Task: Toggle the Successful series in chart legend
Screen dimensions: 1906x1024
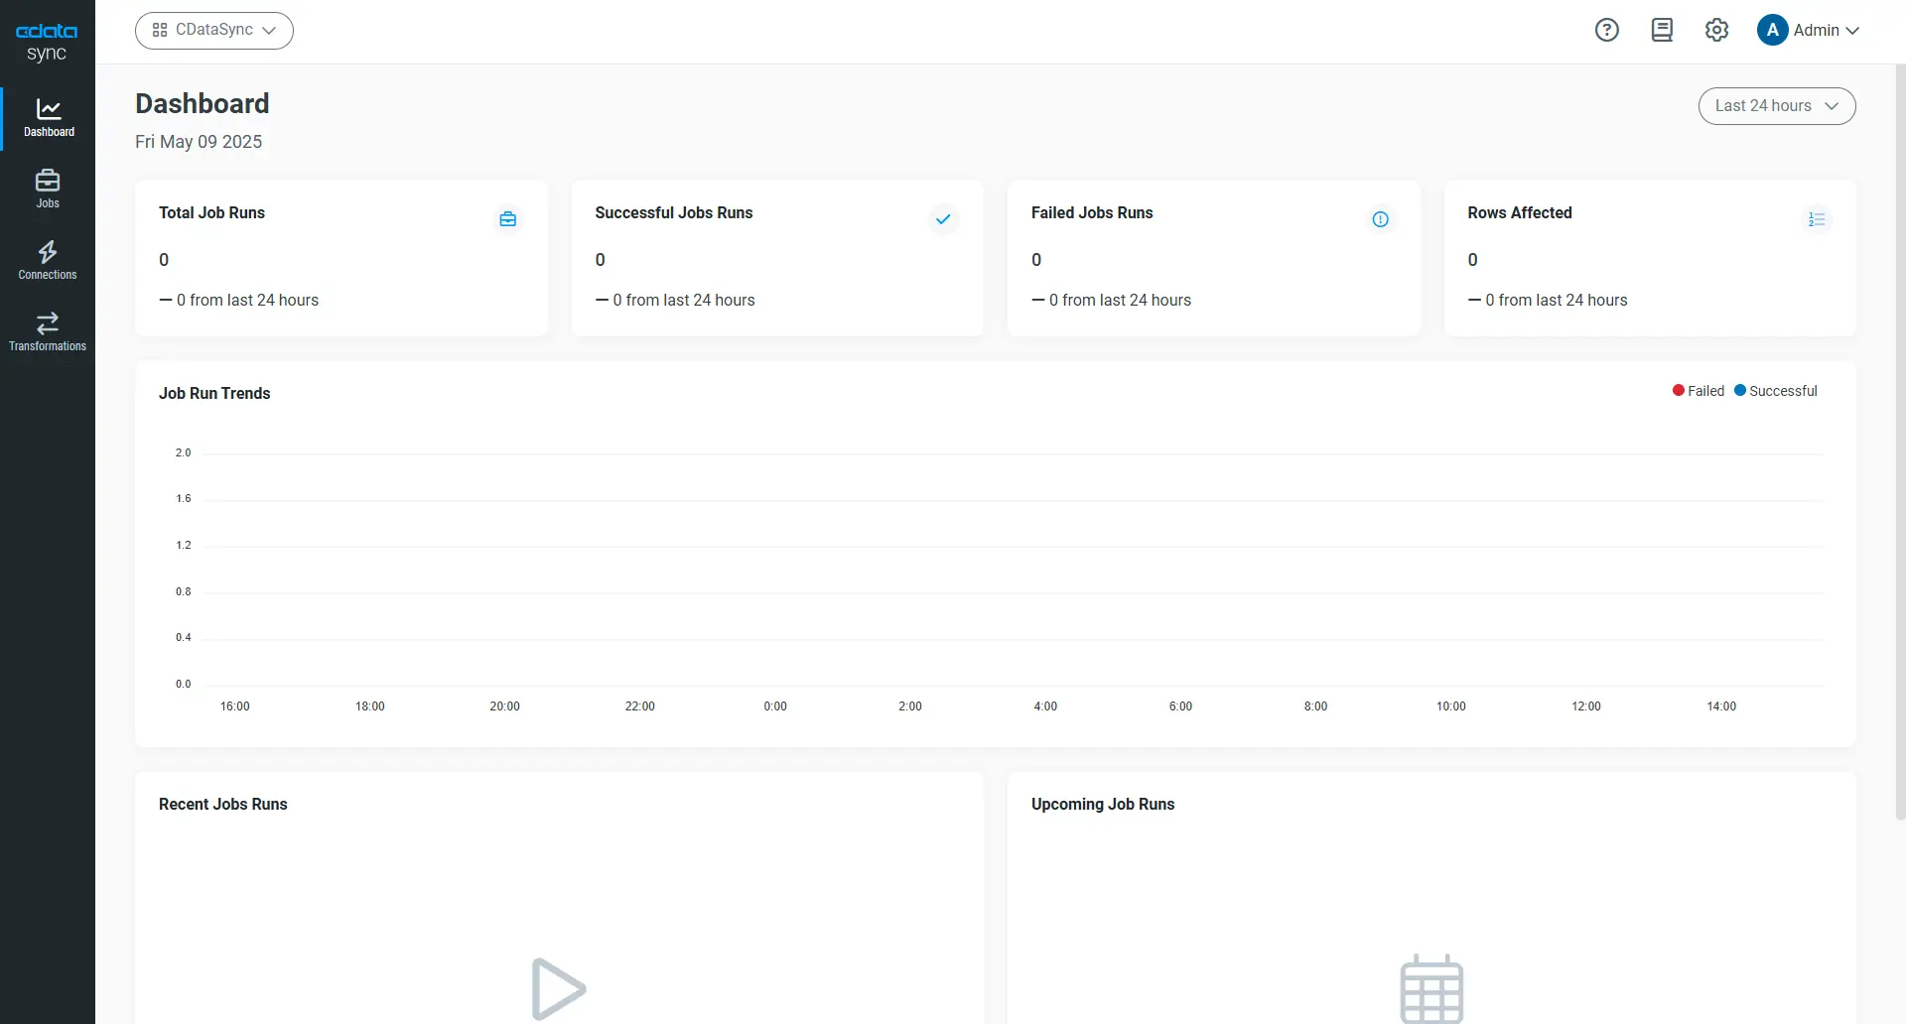Action: coord(1776,391)
